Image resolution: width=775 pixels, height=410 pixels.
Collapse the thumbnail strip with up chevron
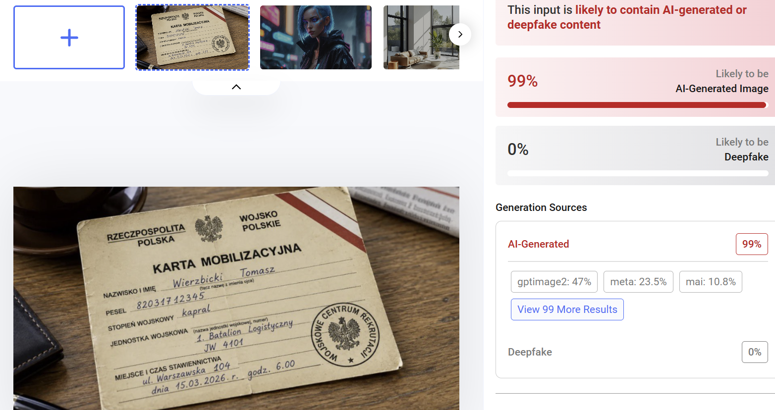pyautogui.click(x=236, y=87)
